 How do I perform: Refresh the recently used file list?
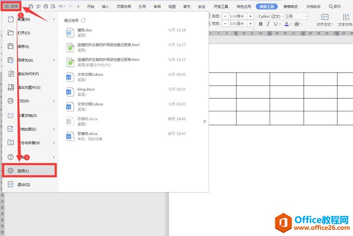tap(83, 21)
